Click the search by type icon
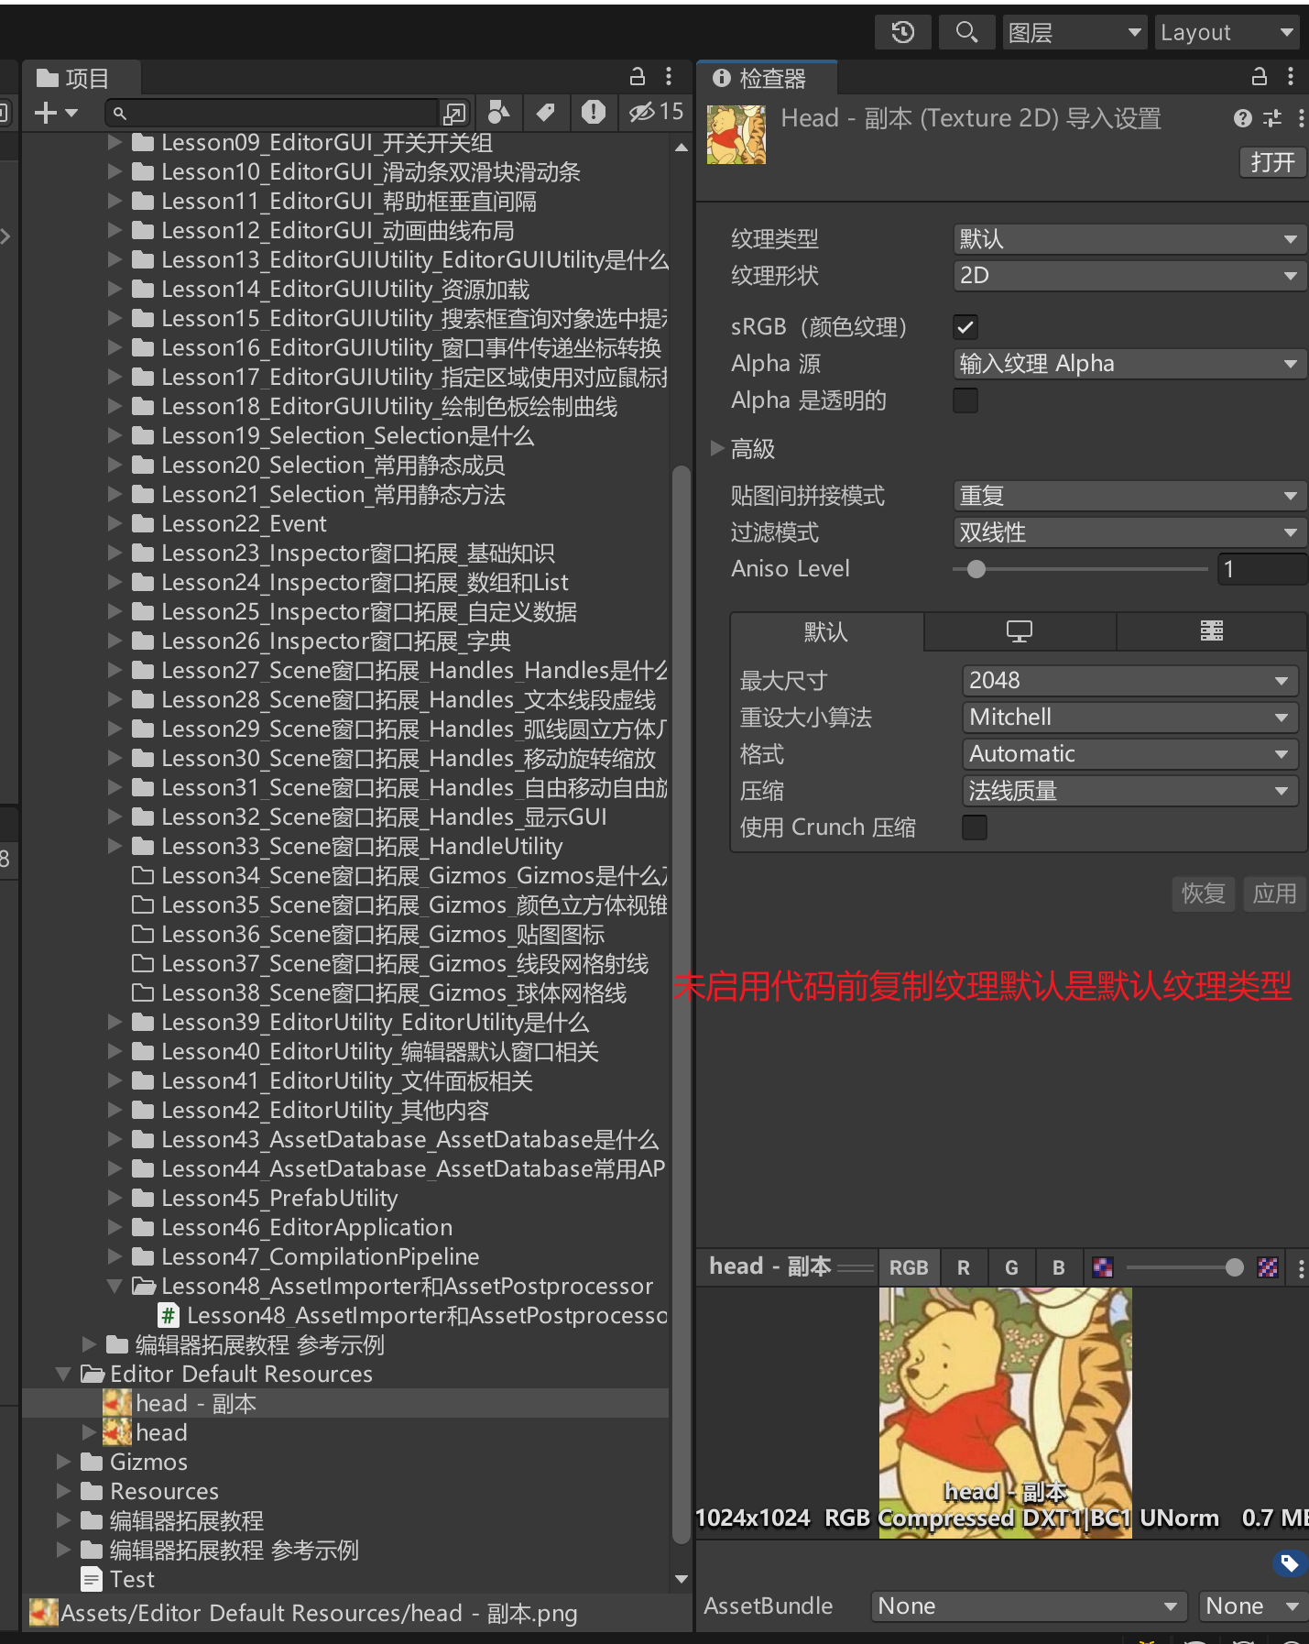 click(498, 113)
